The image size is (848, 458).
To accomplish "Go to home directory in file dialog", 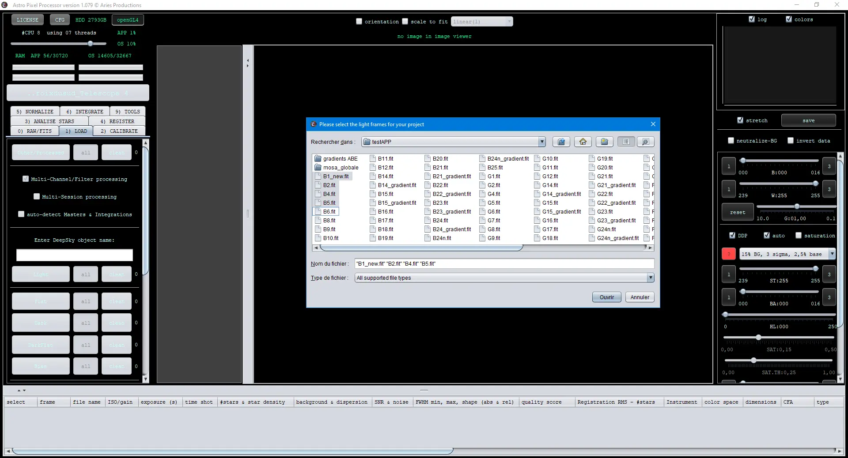I will click(x=583, y=142).
